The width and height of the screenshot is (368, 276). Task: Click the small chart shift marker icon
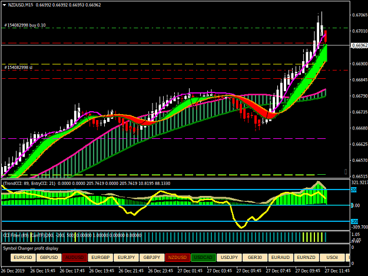click(346, 172)
